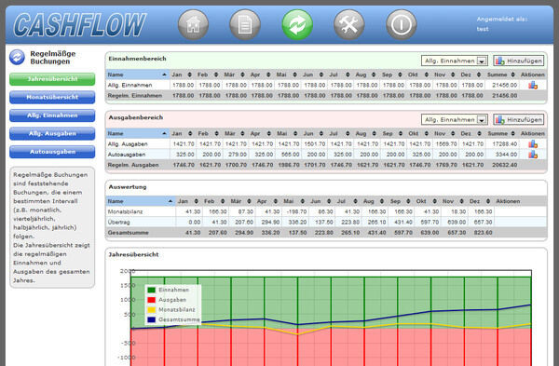Screen dimensions: 559x366
Task: Open the Monatsübersicht sidebar tab
Action: [x=52, y=97]
